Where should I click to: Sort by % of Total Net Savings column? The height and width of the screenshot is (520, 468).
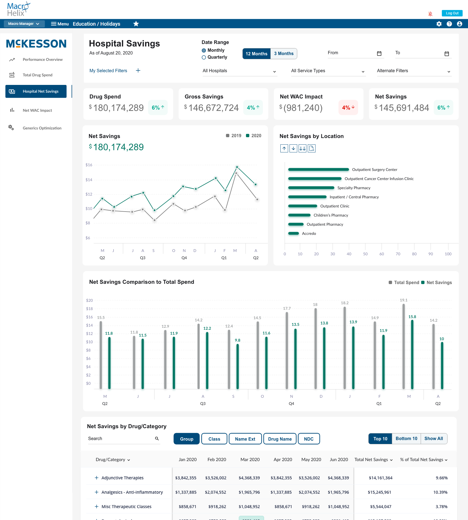coord(424,460)
